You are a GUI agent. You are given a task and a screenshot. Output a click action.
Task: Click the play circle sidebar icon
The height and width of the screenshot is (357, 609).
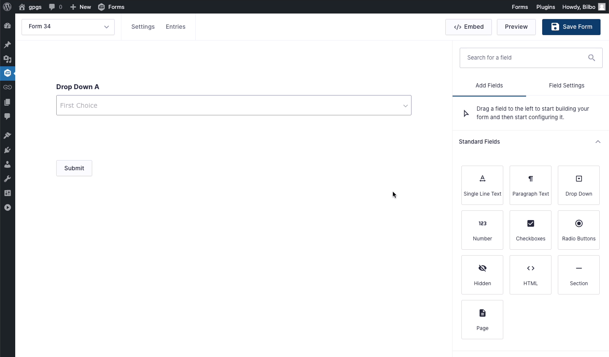coord(7,207)
